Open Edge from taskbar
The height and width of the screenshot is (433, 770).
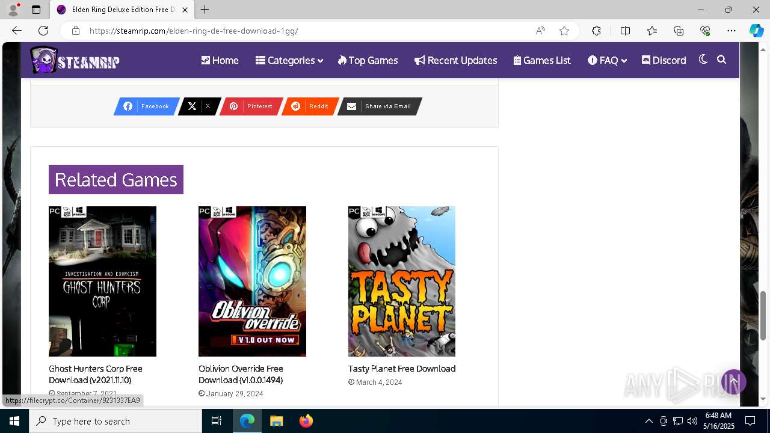[x=247, y=421]
